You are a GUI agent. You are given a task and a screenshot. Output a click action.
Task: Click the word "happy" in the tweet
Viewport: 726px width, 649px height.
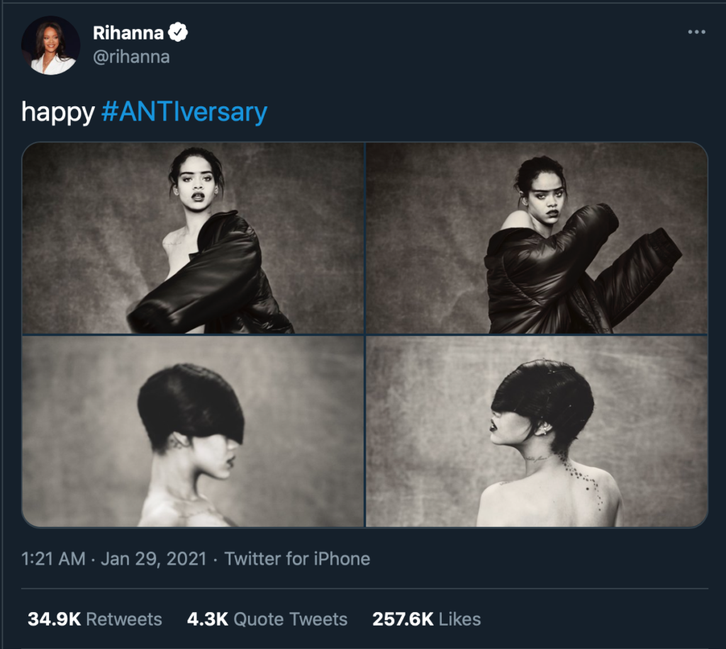click(58, 112)
